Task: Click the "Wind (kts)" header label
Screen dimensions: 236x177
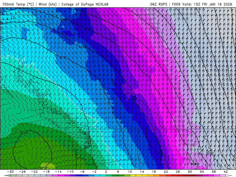Action: coord(47,4)
